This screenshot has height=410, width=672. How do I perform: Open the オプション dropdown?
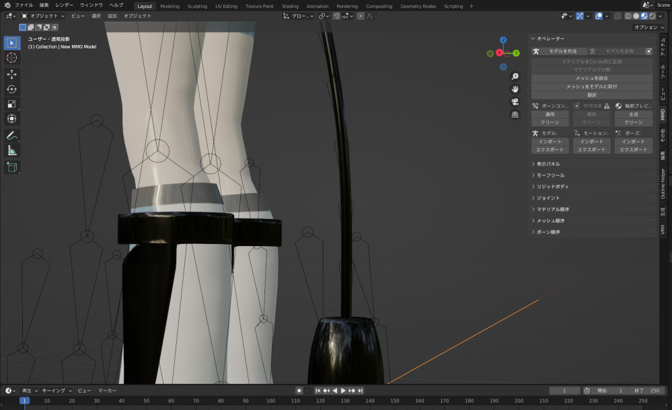(649, 27)
